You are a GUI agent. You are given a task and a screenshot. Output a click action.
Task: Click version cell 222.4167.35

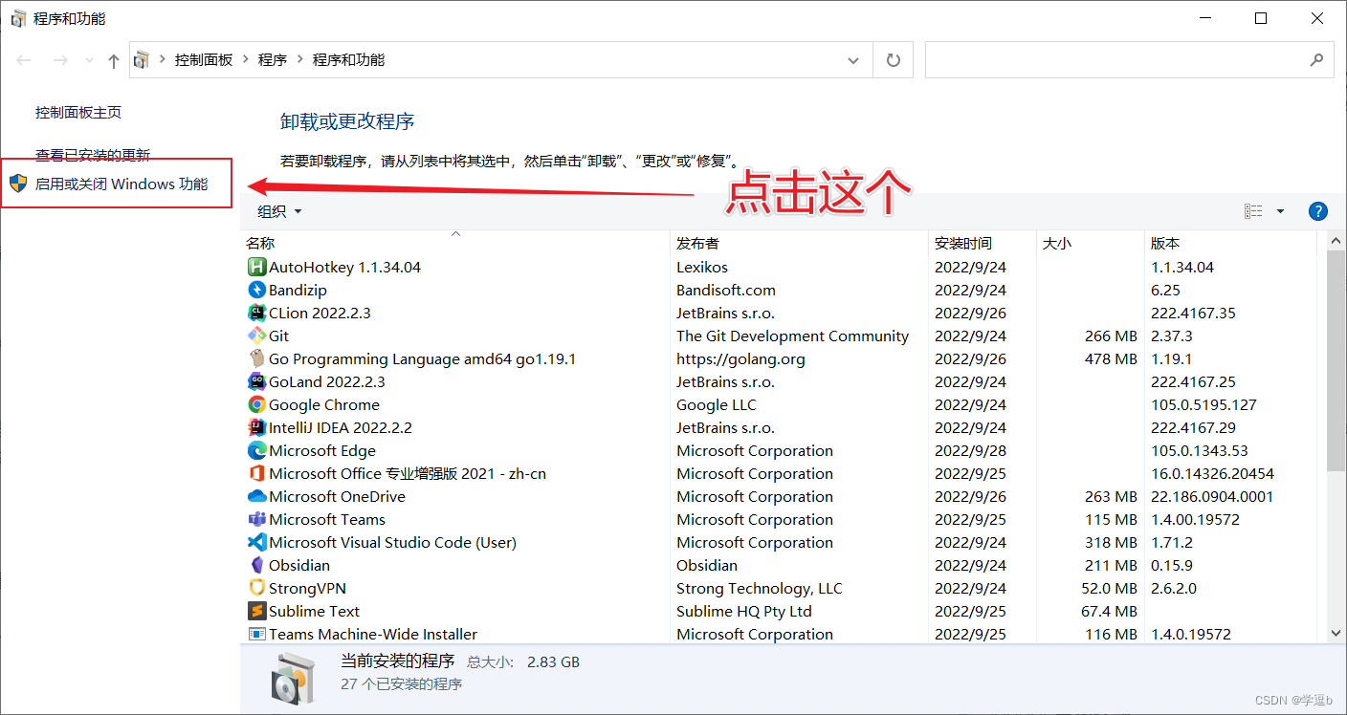click(1193, 314)
